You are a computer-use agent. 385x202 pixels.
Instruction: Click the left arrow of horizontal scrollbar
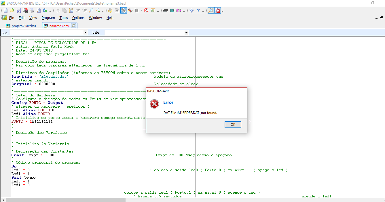[x=3, y=200]
